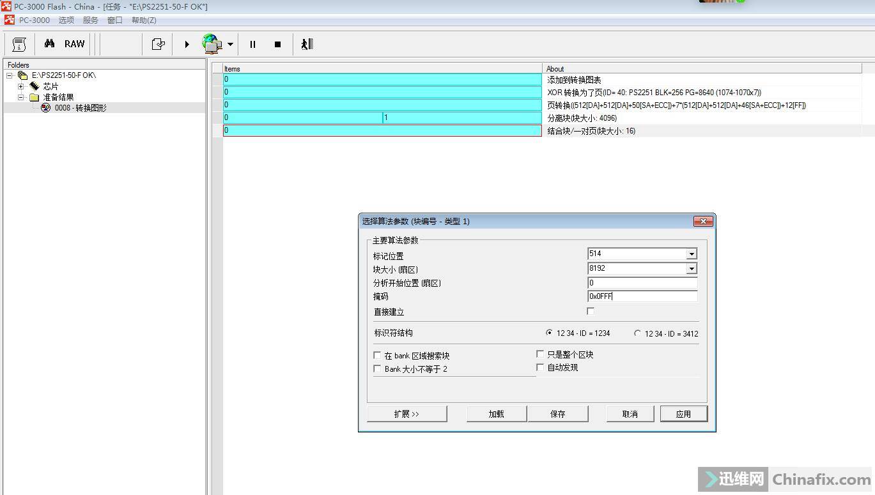Select the 12 34 - ID = 3412 option
Image resolution: width=875 pixels, height=495 pixels.
click(637, 333)
